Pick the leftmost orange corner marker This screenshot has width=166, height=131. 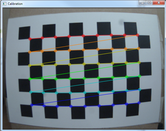[30, 52]
